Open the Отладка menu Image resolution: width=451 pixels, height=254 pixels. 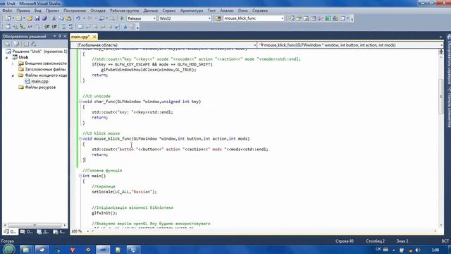pyautogui.click(x=98, y=11)
